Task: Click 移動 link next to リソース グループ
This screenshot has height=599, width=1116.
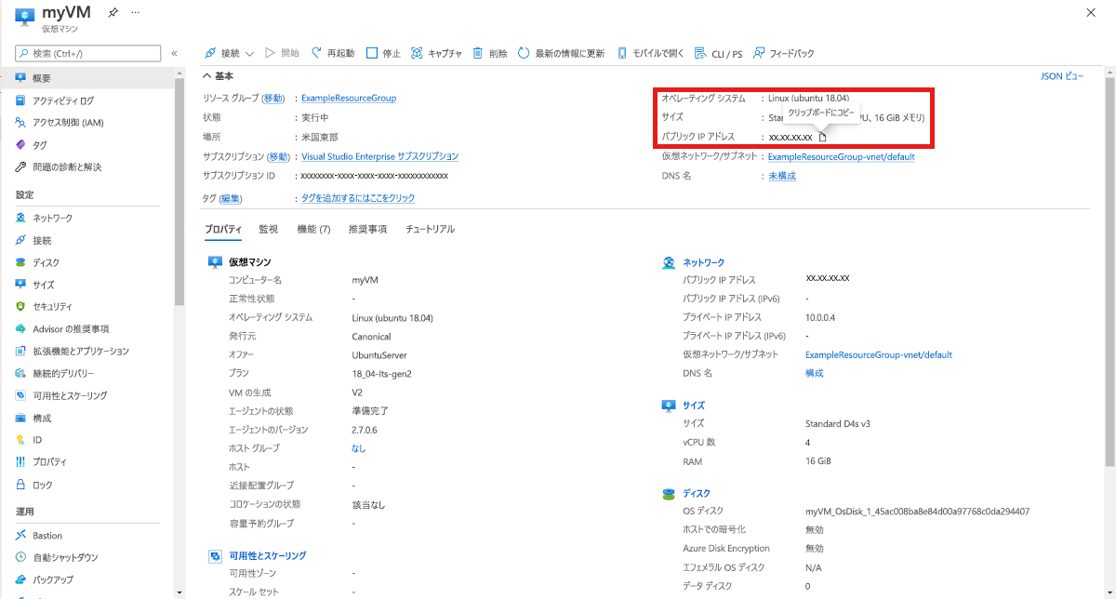Action: coord(273,98)
